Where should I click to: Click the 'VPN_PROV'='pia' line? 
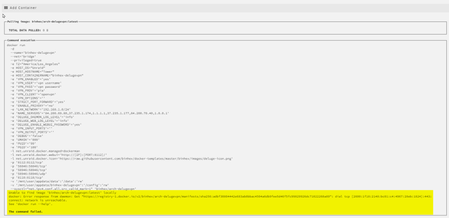[28, 90]
